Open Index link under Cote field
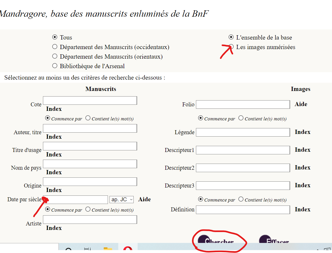 (x=54, y=109)
